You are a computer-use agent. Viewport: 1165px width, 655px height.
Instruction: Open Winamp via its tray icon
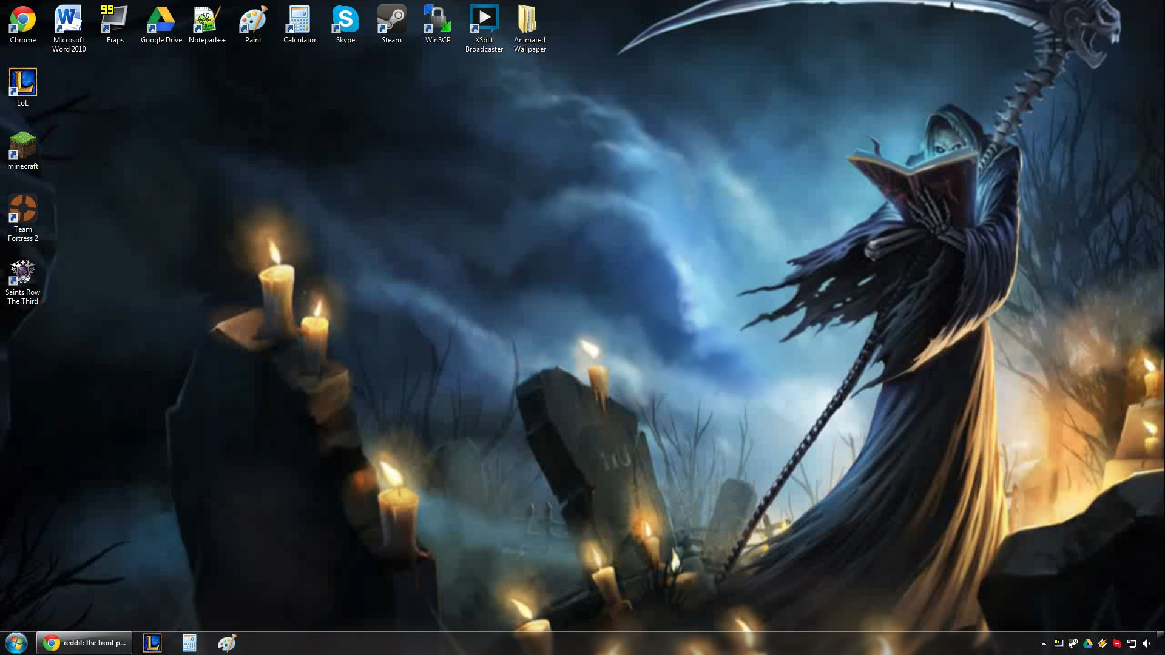1103,643
